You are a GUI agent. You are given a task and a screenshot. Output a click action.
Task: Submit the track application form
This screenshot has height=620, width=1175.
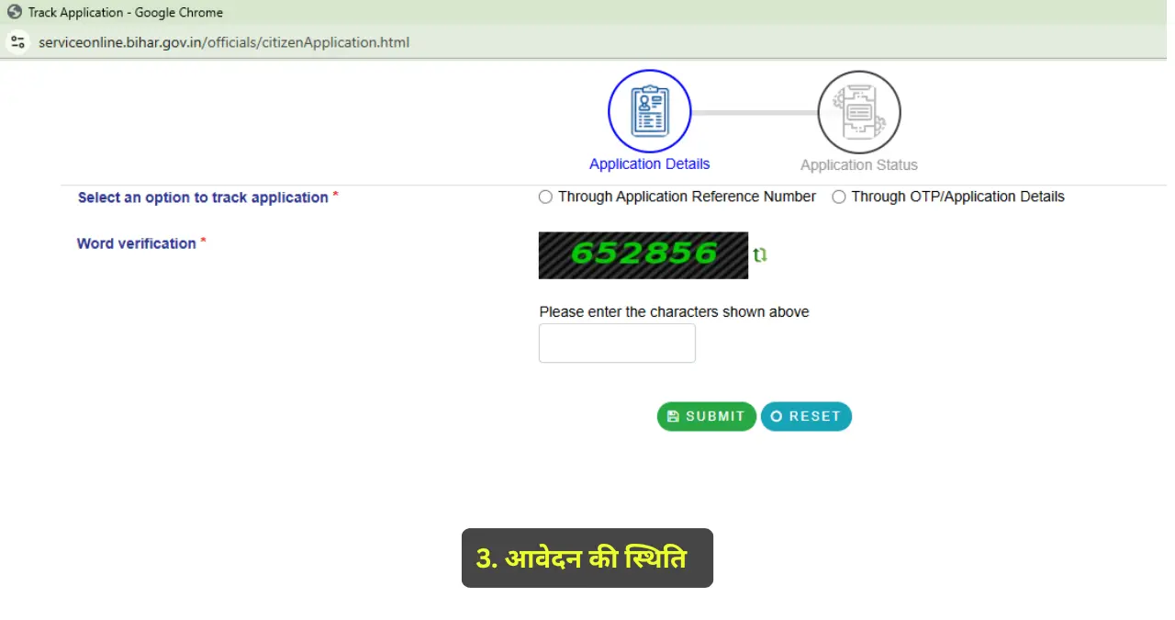click(x=706, y=416)
